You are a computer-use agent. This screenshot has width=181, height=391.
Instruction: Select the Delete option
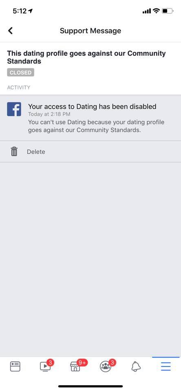click(x=36, y=152)
